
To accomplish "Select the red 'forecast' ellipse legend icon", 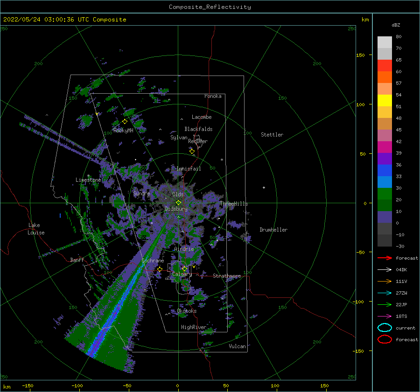I will tap(385, 339).
